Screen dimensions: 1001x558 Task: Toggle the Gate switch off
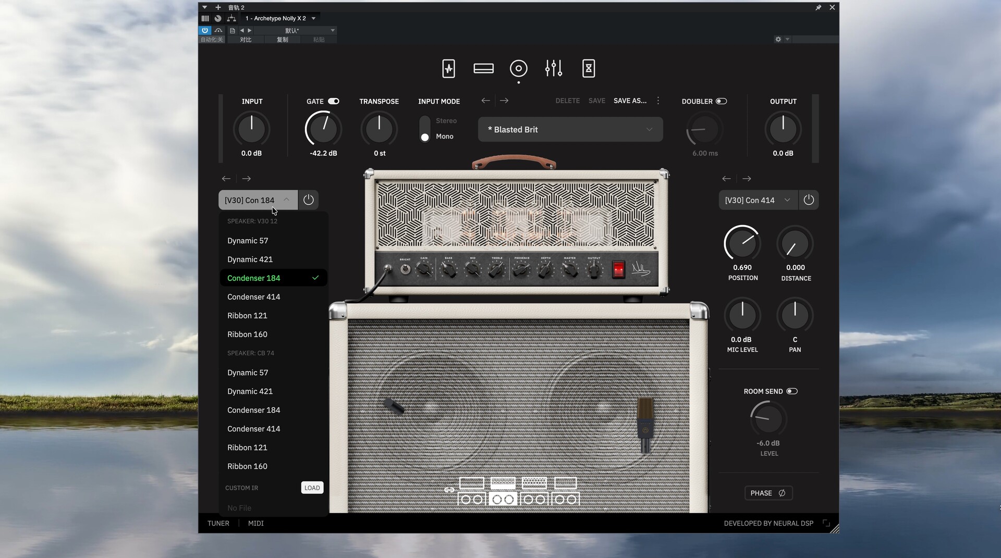pyautogui.click(x=334, y=101)
